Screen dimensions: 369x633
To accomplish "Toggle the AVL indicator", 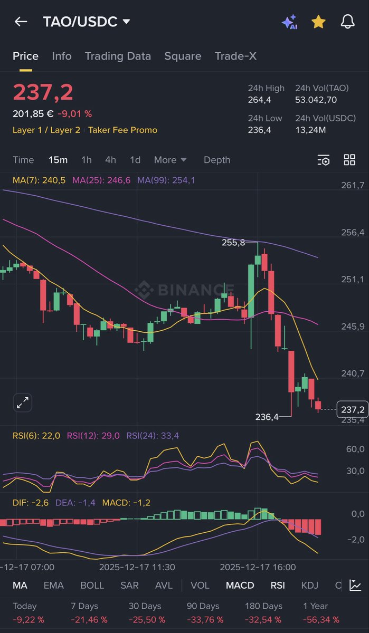I will coord(164,586).
